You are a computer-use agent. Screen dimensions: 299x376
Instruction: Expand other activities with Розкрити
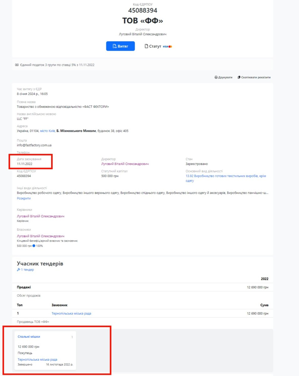coord(24,198)
